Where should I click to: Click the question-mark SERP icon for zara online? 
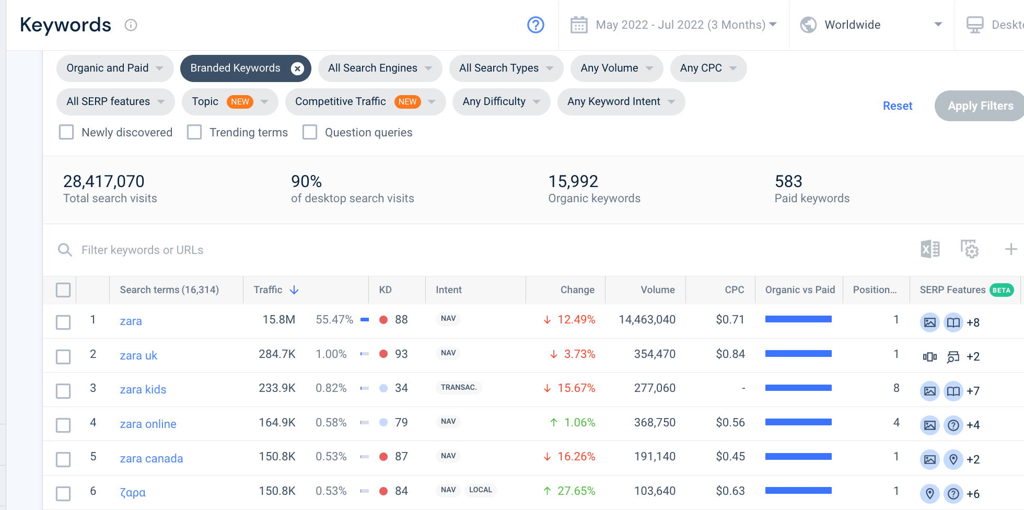point(953,425)
